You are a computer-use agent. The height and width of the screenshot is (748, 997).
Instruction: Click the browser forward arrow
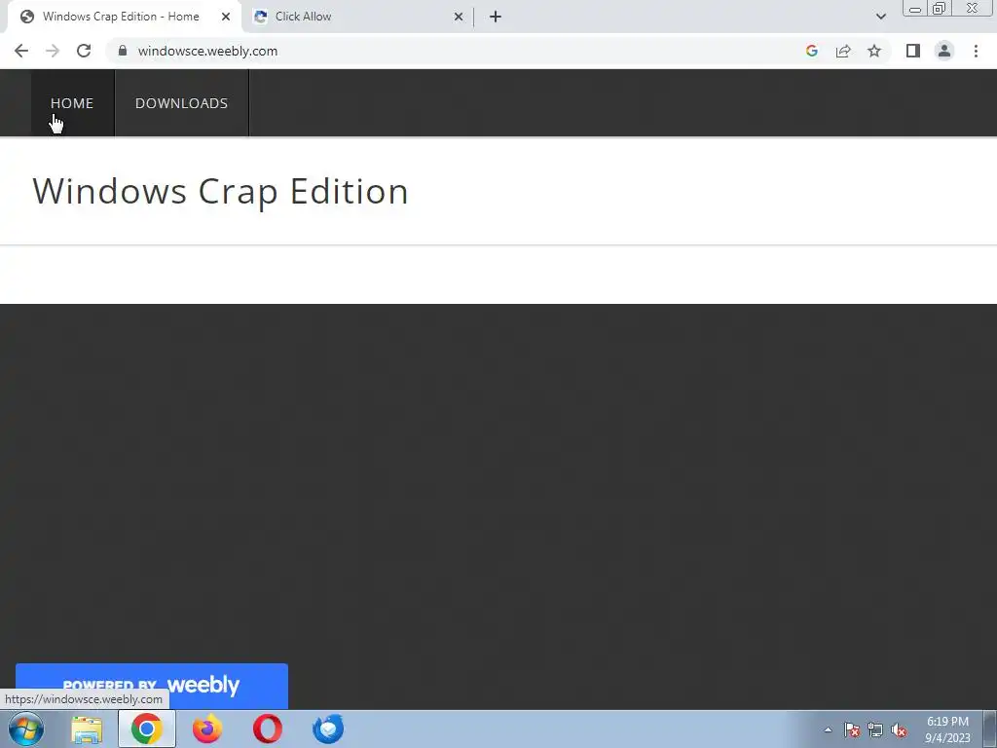pyautogui.click(x=53, y=51)
